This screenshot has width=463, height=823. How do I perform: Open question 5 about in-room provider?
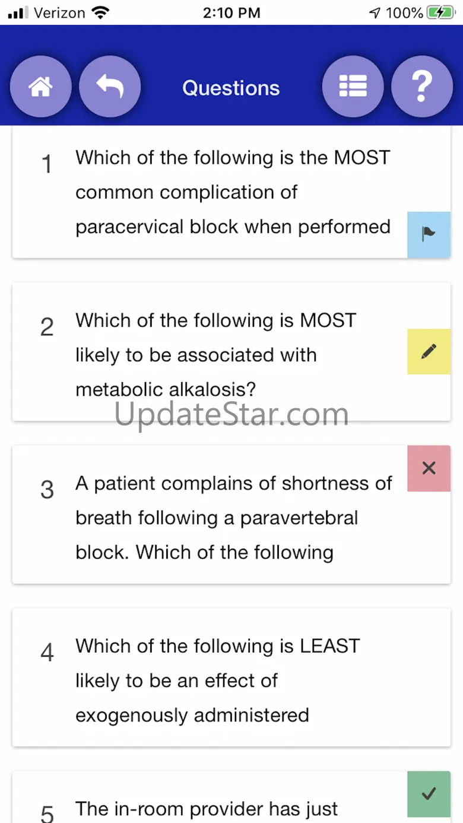(207, 809)
